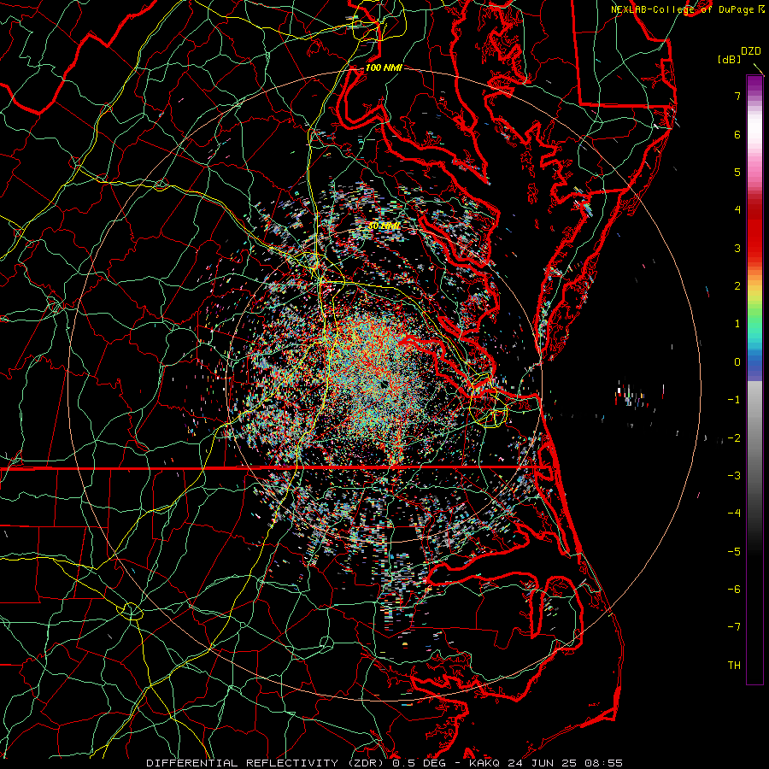The image size is (769, 769).
Task: Click the TH threshold label on legend
Action: (x=734, y=666)
